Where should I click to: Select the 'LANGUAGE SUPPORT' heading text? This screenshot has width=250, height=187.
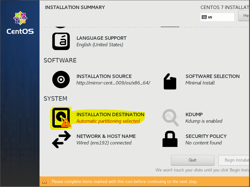(101, 38)
